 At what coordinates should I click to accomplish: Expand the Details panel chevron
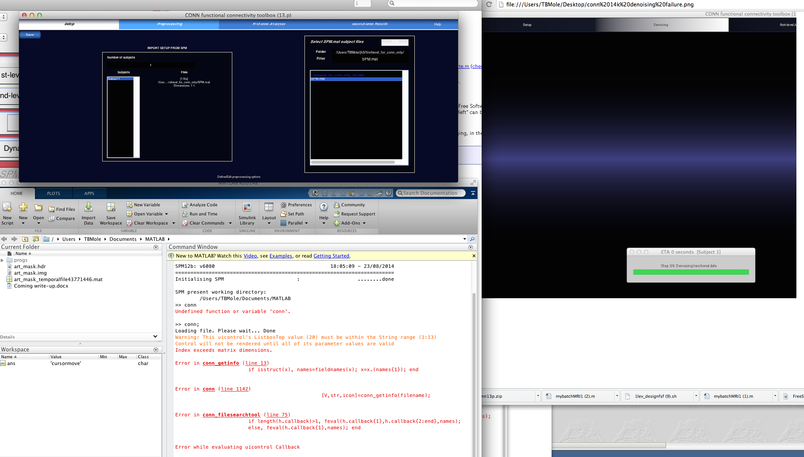pyautogui.click(x=155, y=337)
